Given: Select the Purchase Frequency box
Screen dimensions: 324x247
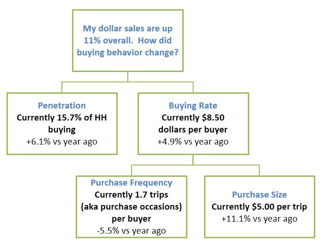Looking at the screenshot, I should click(x=132, y=207).
